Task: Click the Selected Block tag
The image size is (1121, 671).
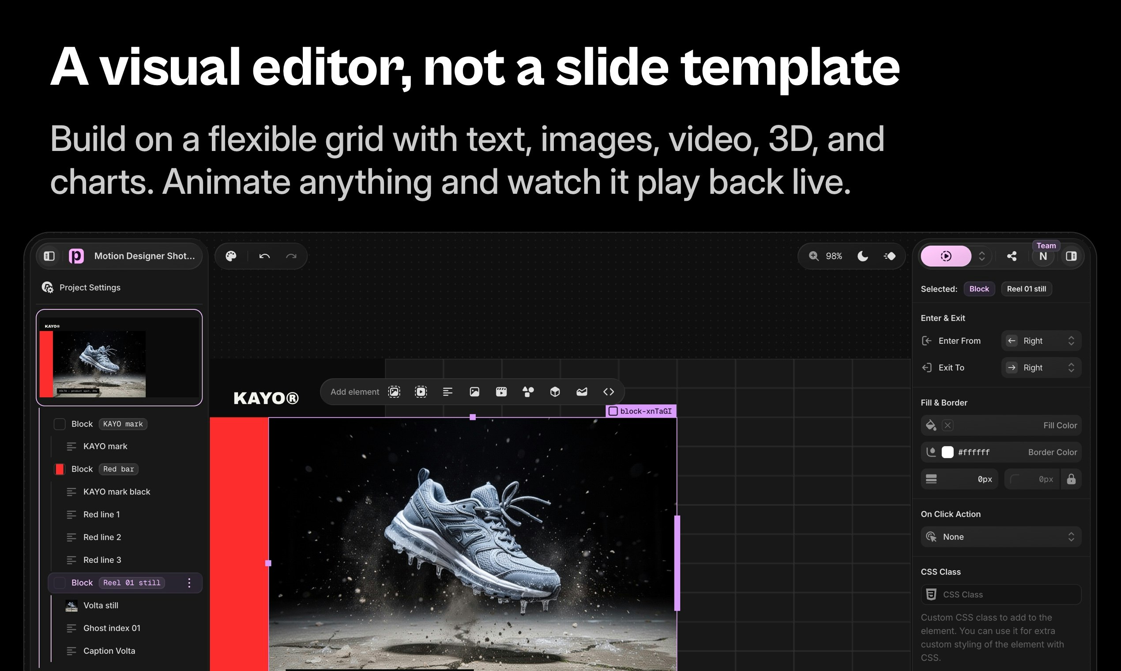Action: (x=979, y=289)
